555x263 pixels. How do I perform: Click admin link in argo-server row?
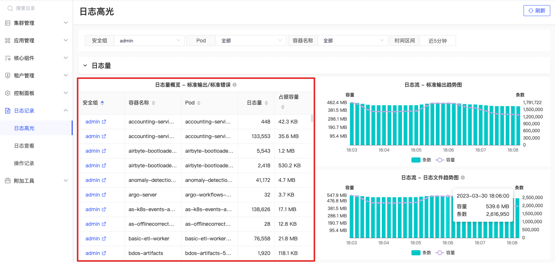(92, 195)
